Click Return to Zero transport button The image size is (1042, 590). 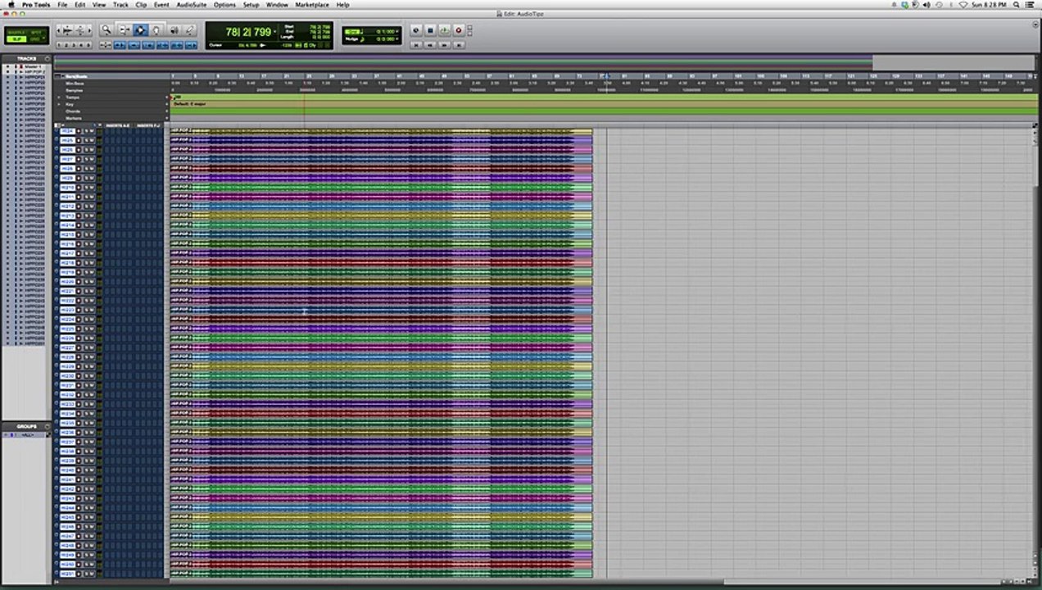click(416, 46)
